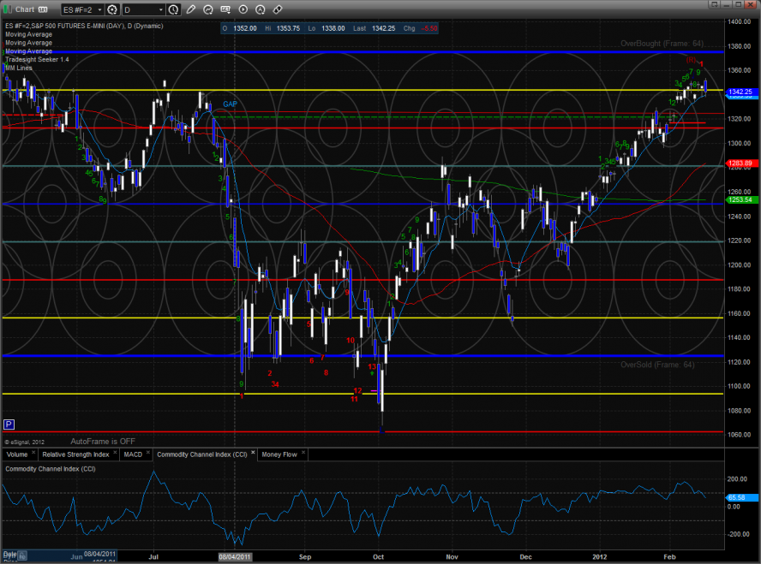The height and width of the screenshot is (564, 761).
Task: Click the trade ticket icon in toolbar
Action: pos(278,9)
